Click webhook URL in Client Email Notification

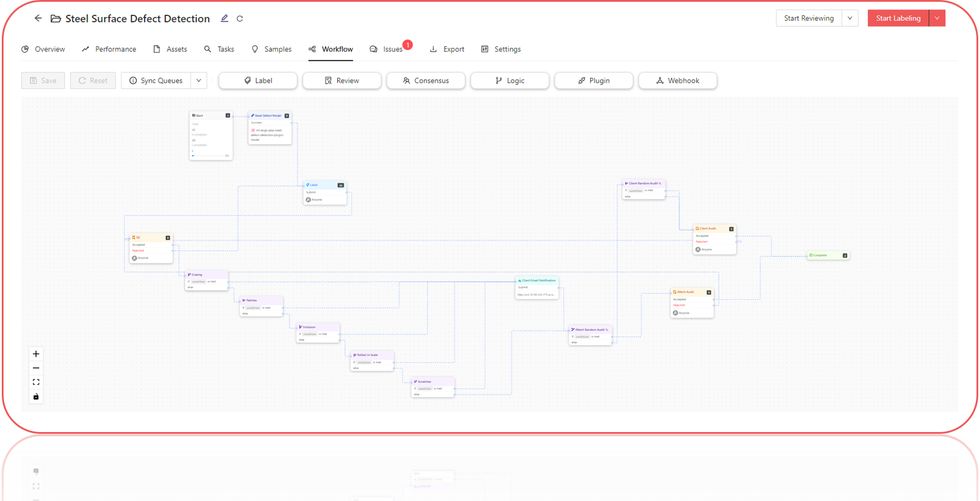(535, 295)
